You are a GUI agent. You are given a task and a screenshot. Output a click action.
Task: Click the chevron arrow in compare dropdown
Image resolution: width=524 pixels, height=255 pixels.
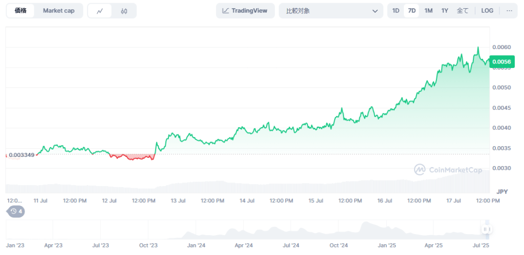(x=375, y=11)
